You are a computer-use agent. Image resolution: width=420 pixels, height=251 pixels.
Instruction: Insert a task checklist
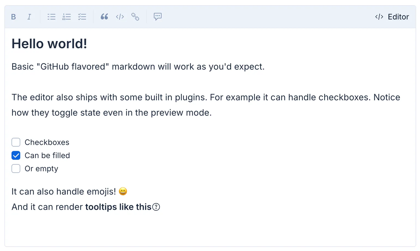pos(82,17)
